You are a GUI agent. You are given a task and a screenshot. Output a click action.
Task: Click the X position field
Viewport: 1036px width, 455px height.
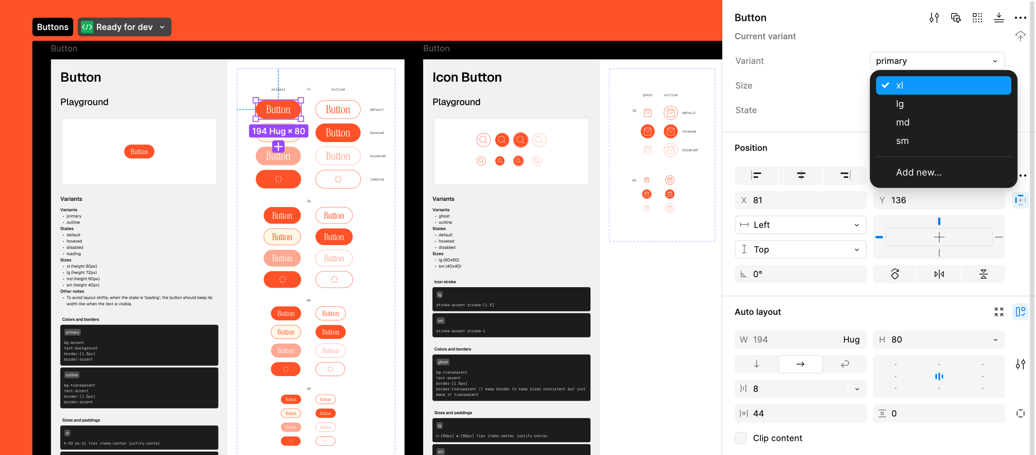[x=800, y=200]
